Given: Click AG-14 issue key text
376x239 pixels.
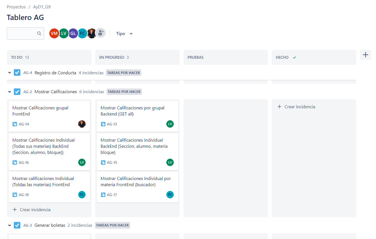Looking at the screenshot, I should tap(24, 124).
